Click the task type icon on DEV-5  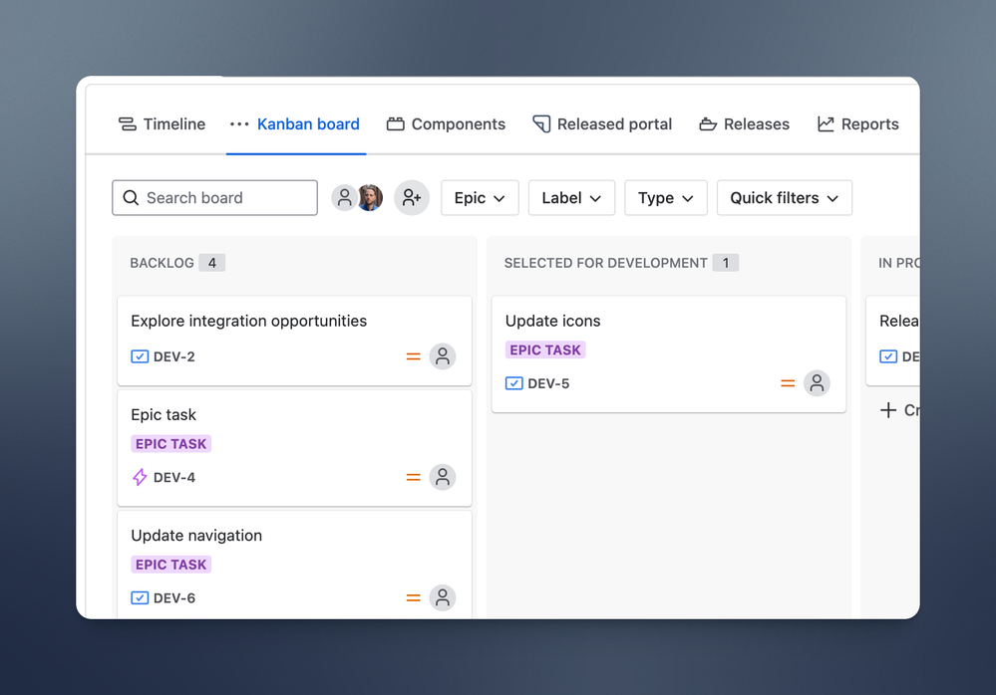click(x=513, y=383)
